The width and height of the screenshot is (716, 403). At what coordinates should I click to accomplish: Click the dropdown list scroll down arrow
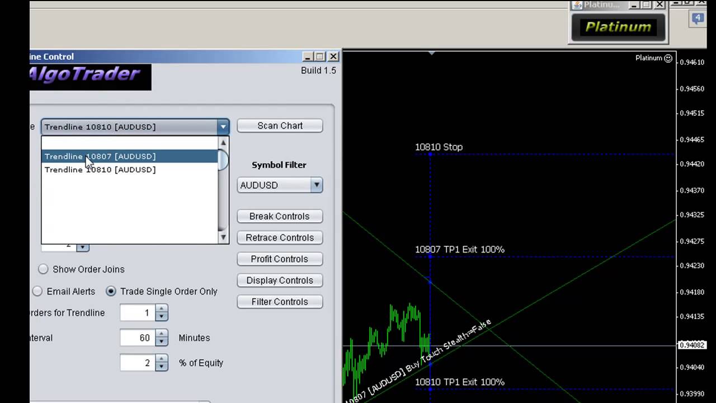223,237
